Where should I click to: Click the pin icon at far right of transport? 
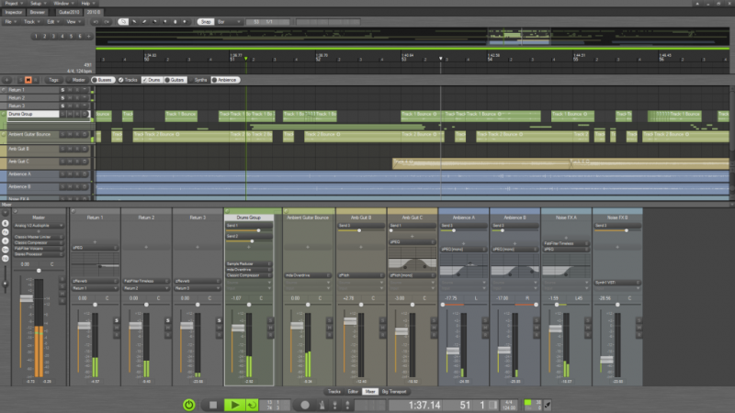[548, 405]
